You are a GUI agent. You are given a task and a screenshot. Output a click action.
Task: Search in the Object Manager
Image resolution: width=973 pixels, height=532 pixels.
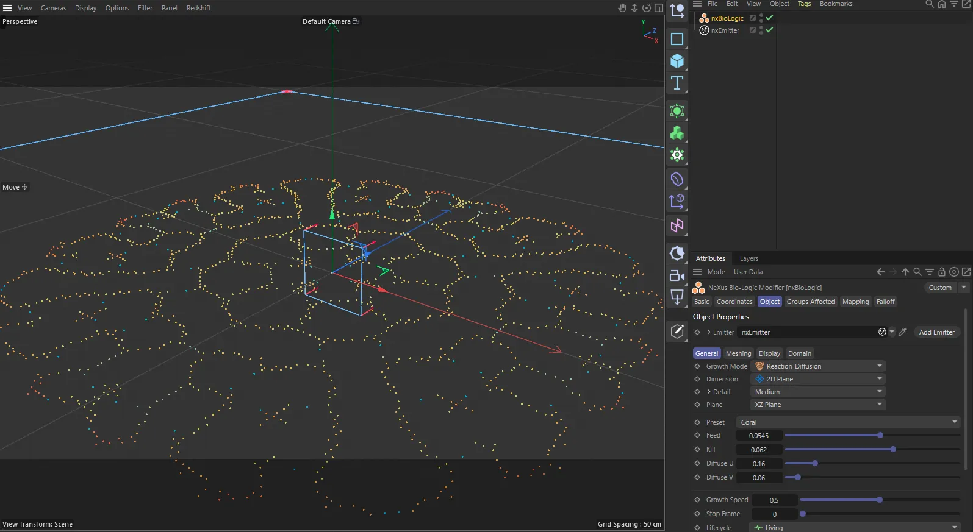930,4
